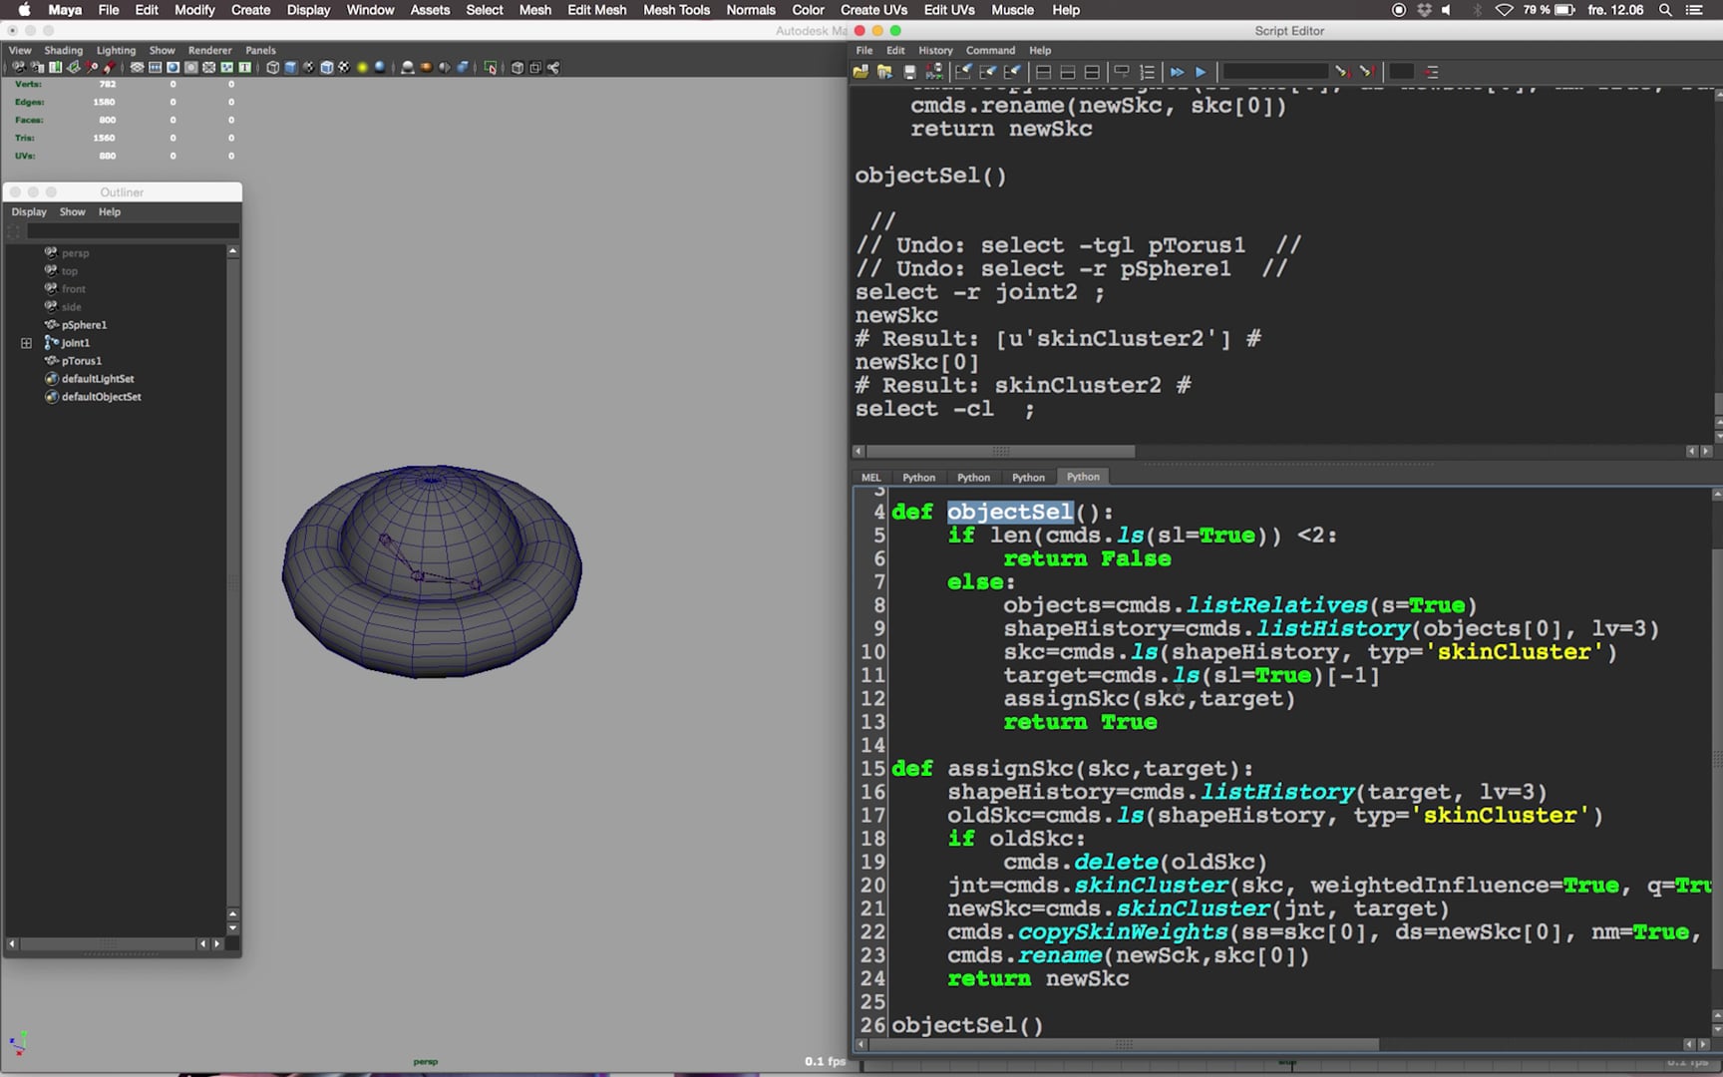Open a script file from Script Editor toolbar
This screenshot has height=1077, width=1723.
click(862, 71)
